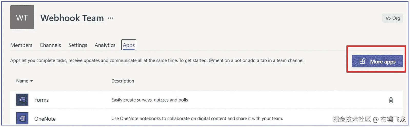Click the Forms description text
Viewport: 410px width, 127px height.
(149, 100)
